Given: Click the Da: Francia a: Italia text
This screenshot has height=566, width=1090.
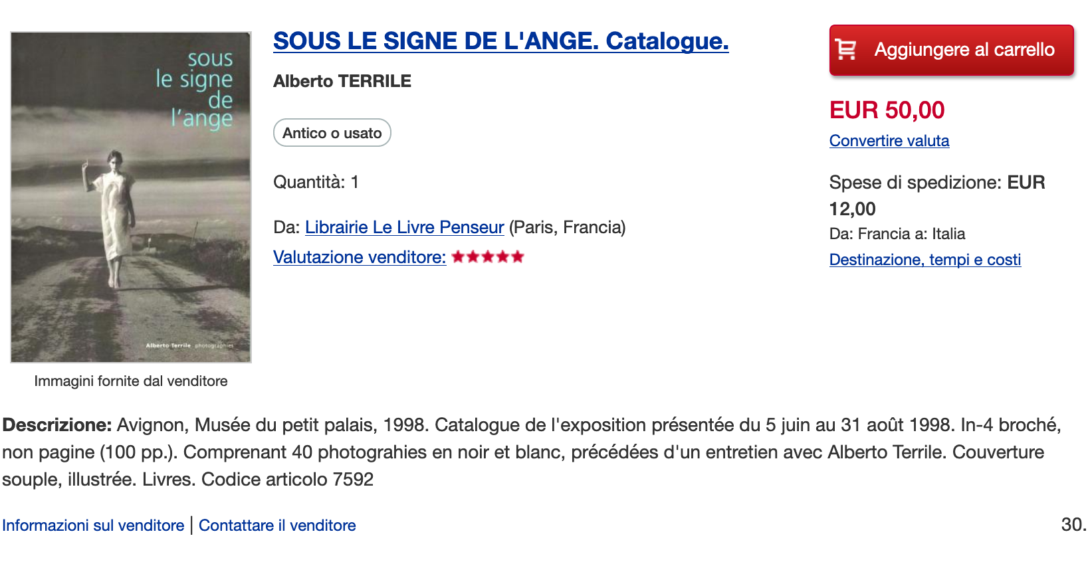Looking at the screenshot, I should tap(897, 234).
